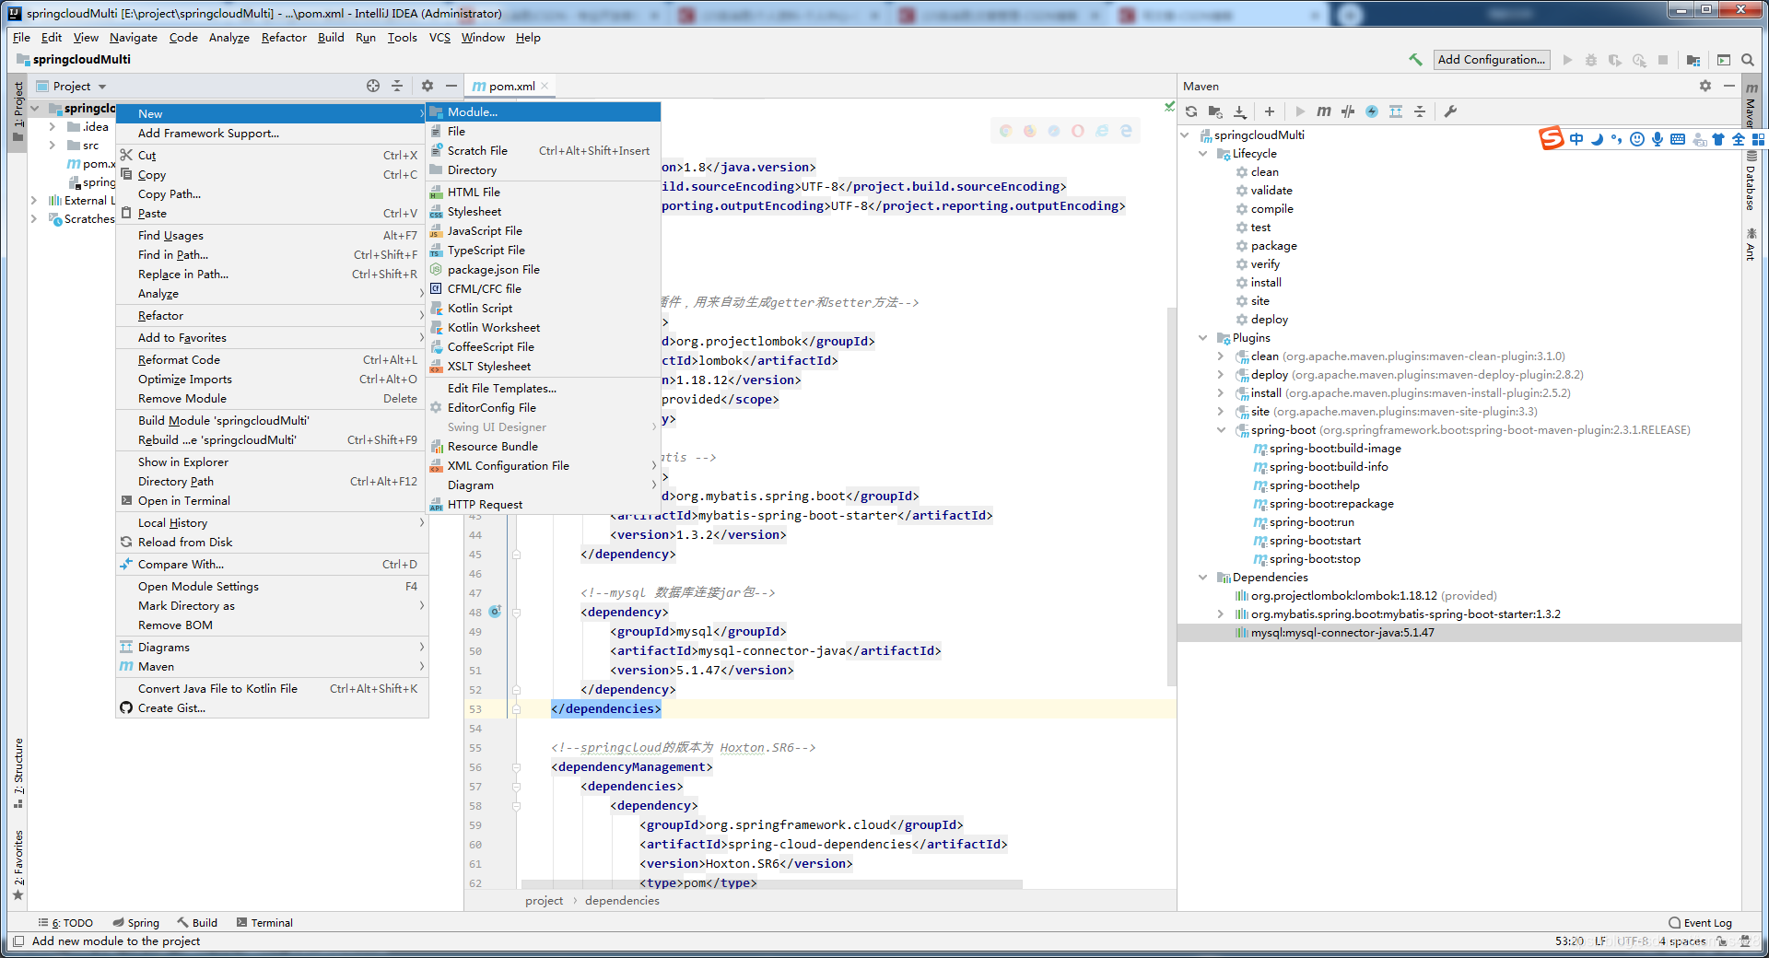Image resolution: width=1769 pixels, height=958 pixels.
Task: Click generate sources and update folders icon
Action: [1215, 111]
